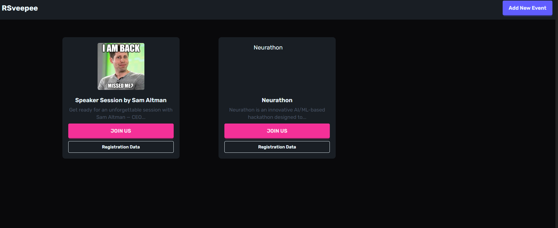Click the I AM BACK meme caption
Image resolution: width=558 pixels, height=228 pixels.
tap(121, 48)
